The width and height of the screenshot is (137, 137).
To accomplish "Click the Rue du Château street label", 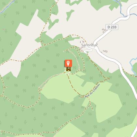I will tap(93, 90).
